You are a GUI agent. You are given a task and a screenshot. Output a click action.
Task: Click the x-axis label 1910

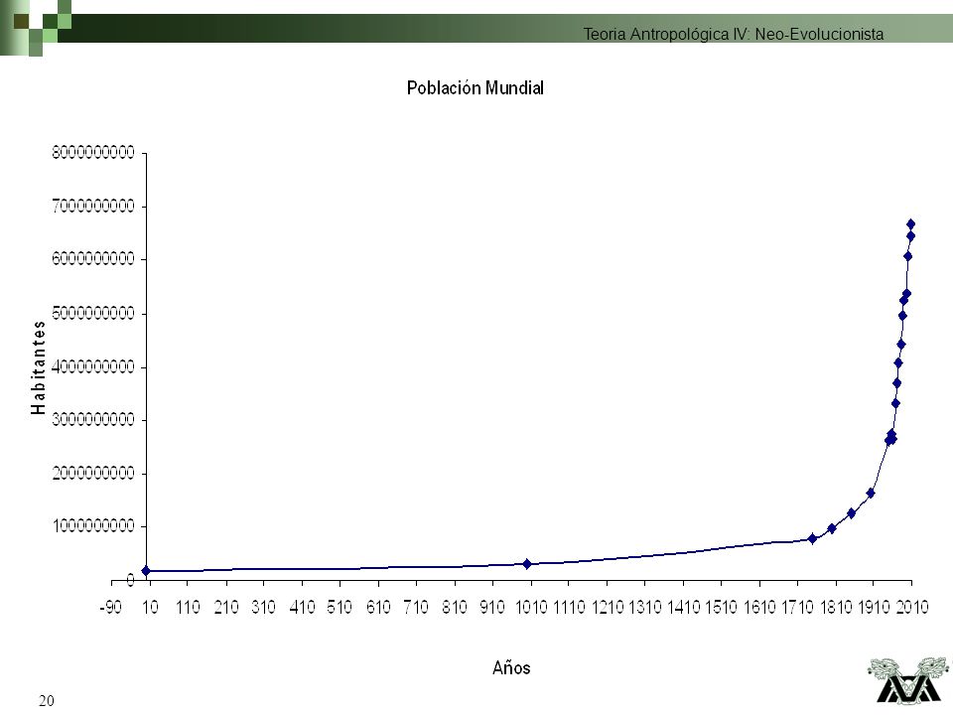tap(874, 607)
